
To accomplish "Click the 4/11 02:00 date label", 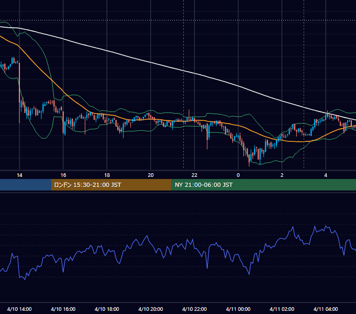I will [x=282, y=309].
